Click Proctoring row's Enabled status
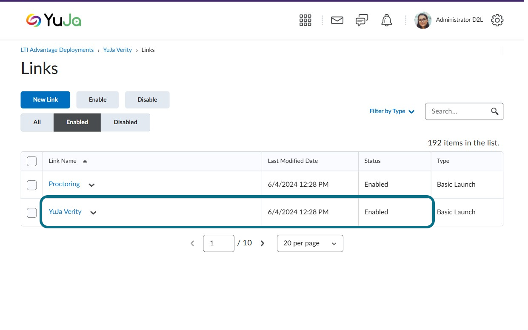The width and height of the screenshot is (528, 330). pyautogui.click(x=376, y=185)
